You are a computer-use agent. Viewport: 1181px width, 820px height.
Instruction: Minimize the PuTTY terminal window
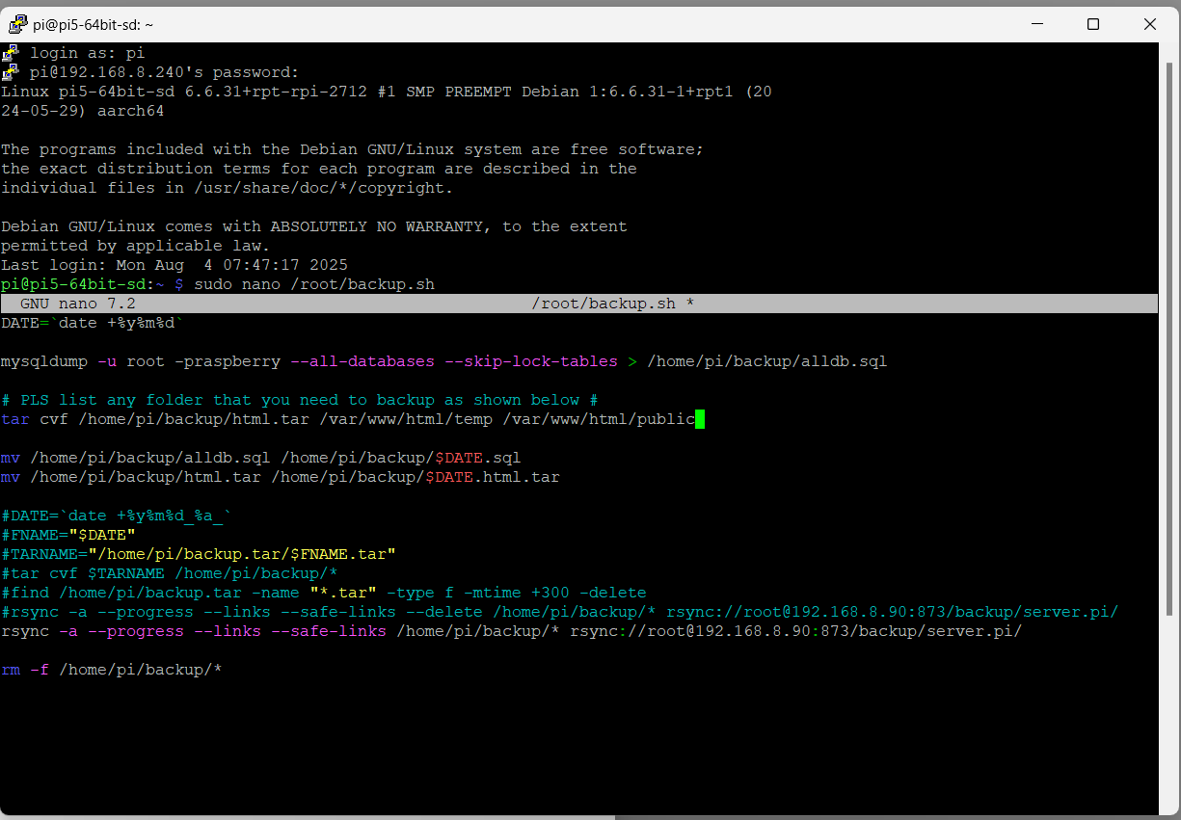[1036, 25]
